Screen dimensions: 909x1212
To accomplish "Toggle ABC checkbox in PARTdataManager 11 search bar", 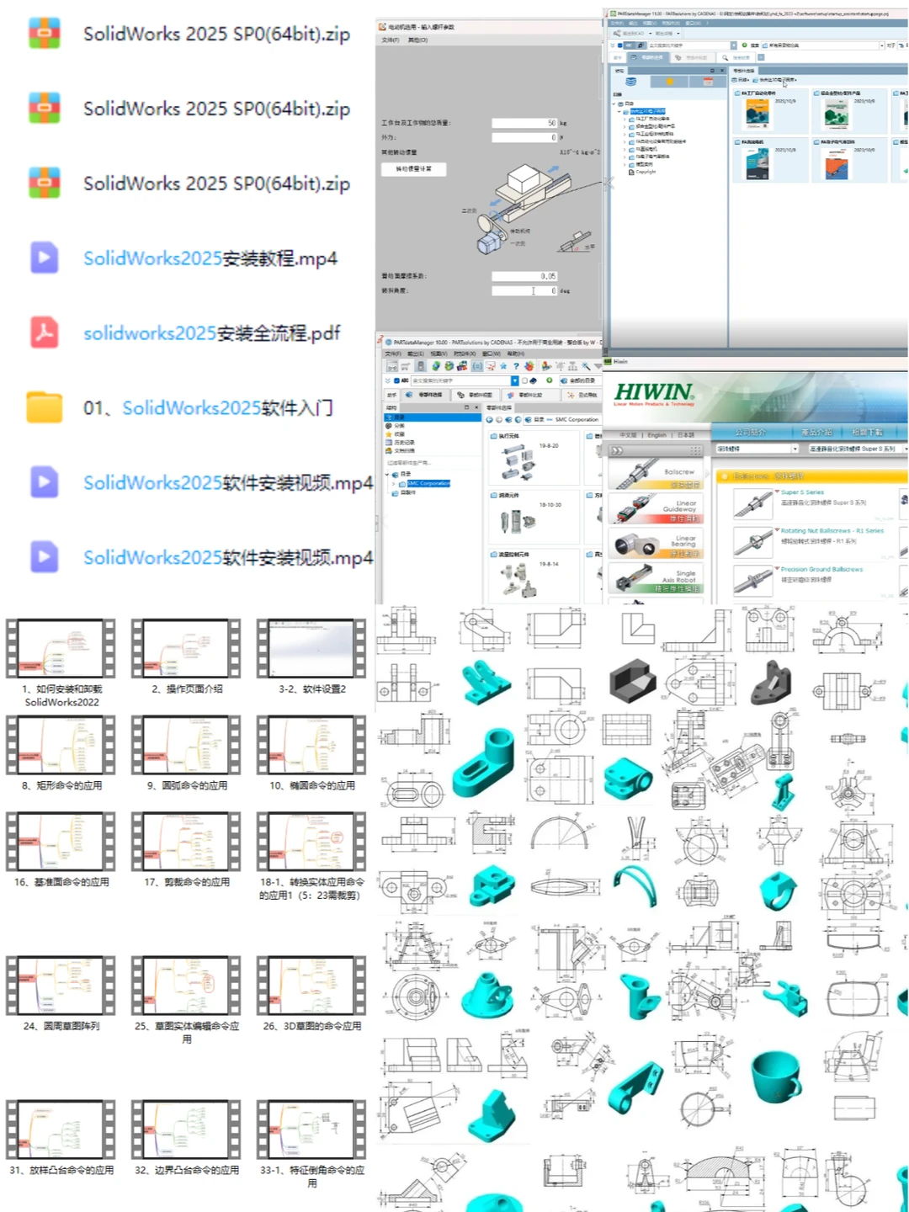I will coord(620,45).
